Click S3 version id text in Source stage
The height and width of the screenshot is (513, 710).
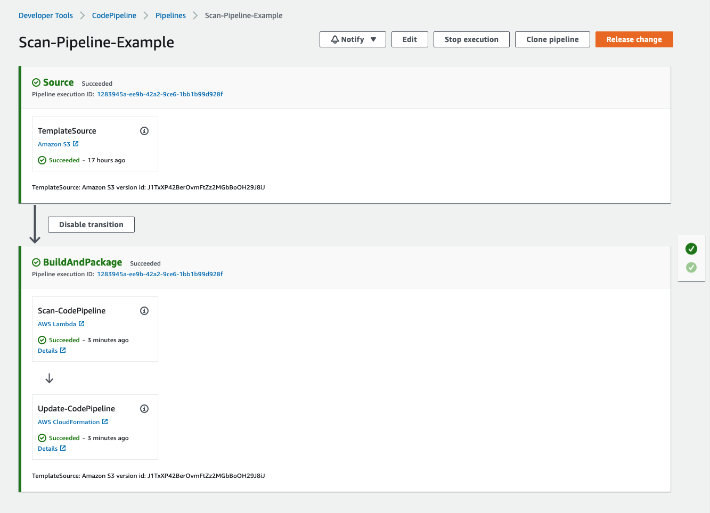pyautogui.click(x=149, y=187)
